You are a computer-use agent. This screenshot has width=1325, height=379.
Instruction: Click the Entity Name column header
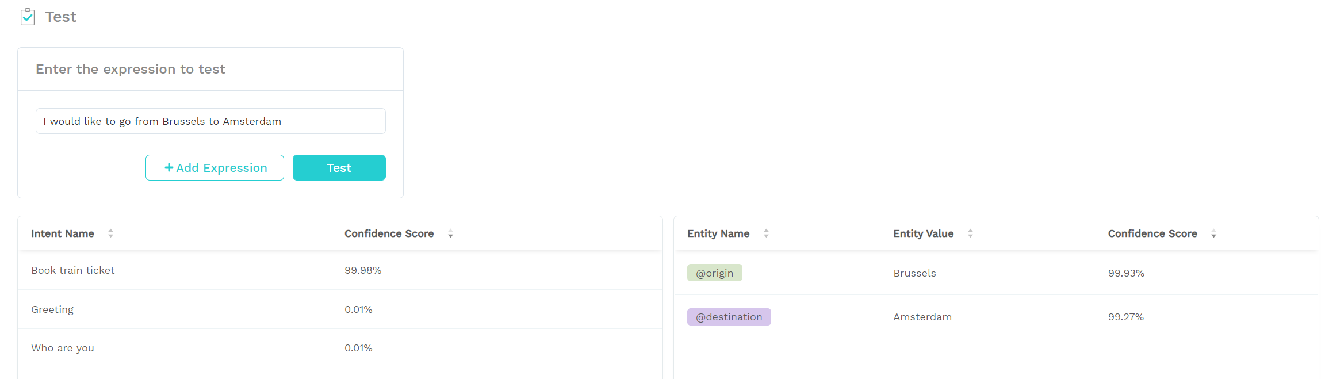pos(718,233)
